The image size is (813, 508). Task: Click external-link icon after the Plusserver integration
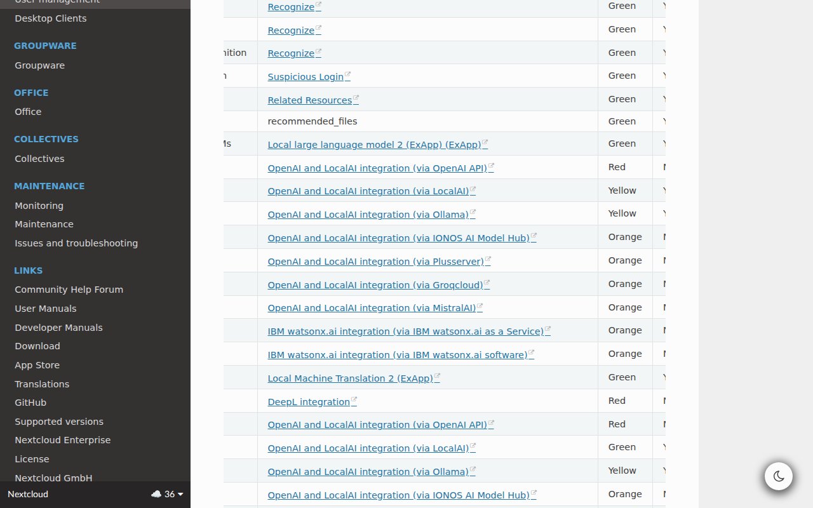[x=487, y=260]
